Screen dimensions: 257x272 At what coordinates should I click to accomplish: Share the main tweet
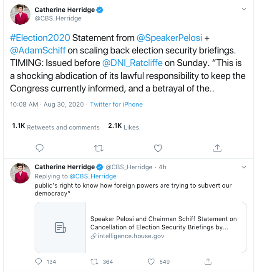click(217, 148)
